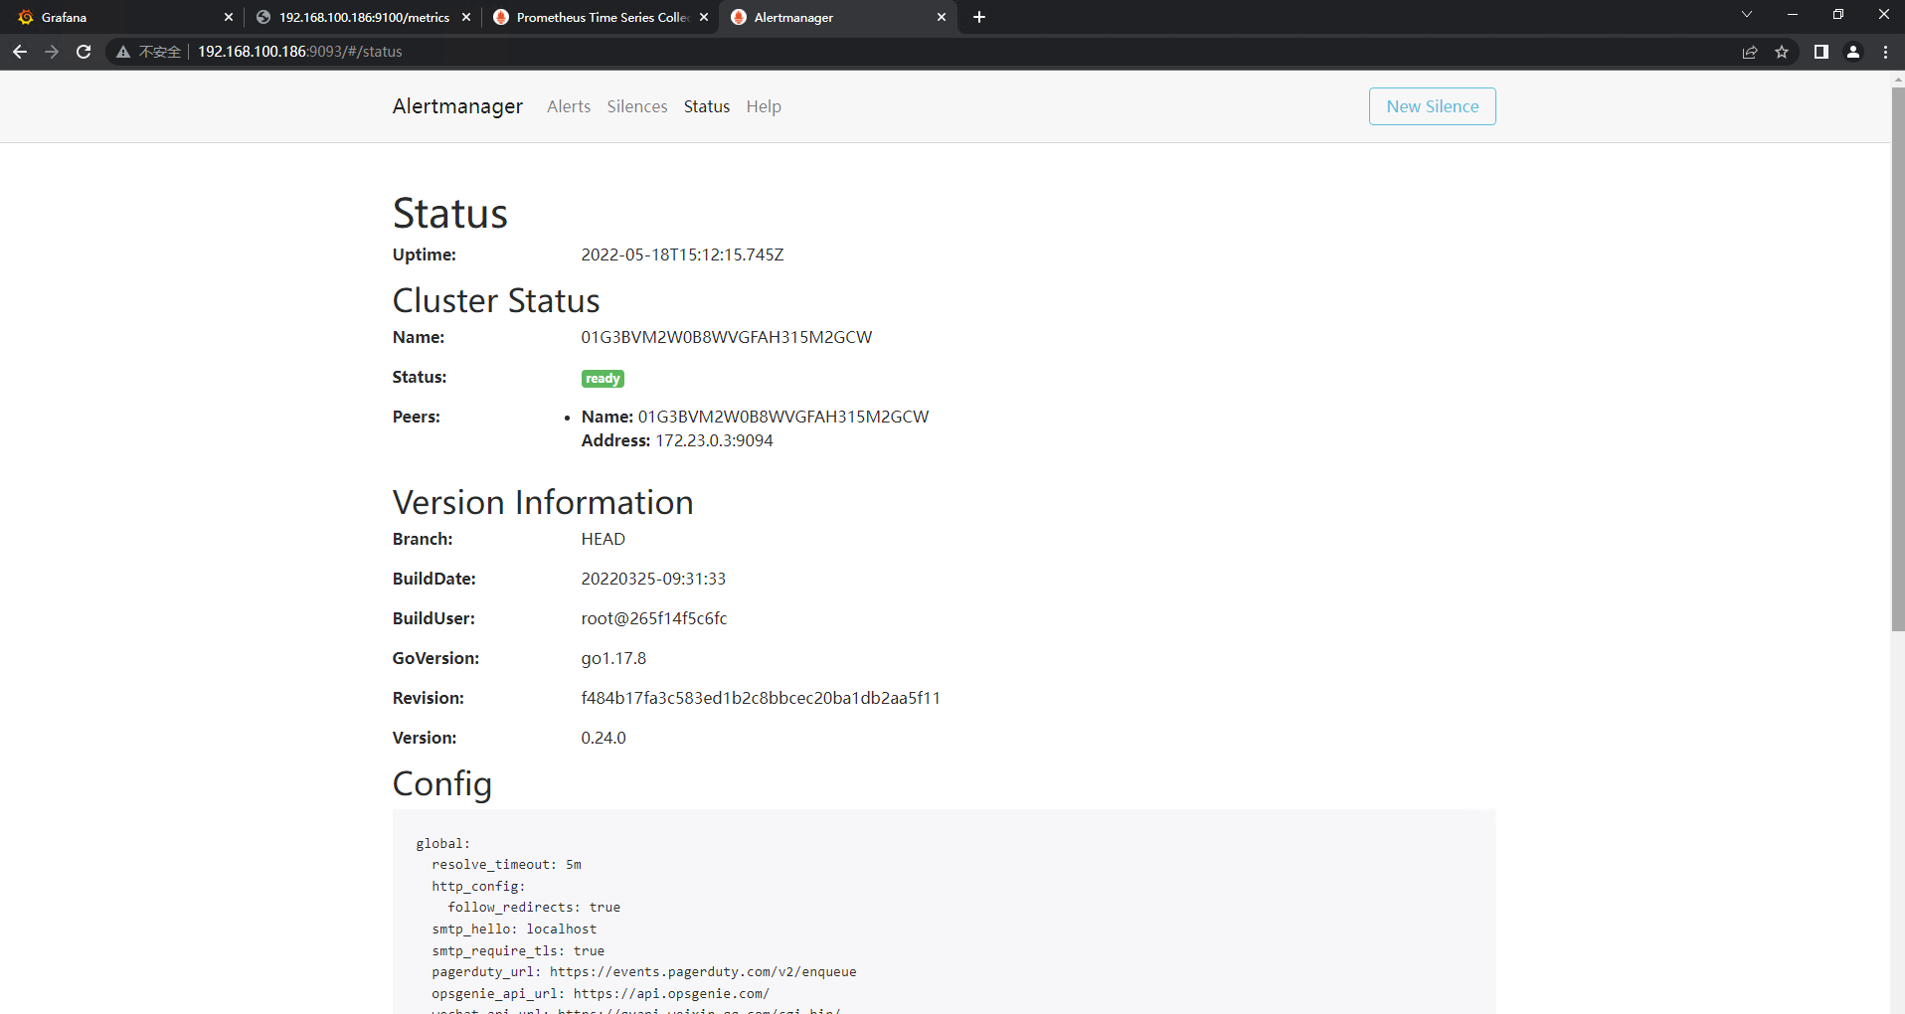Click the browser forward arrow
Screen dimensions: 1905x1014
click(52, 52)
